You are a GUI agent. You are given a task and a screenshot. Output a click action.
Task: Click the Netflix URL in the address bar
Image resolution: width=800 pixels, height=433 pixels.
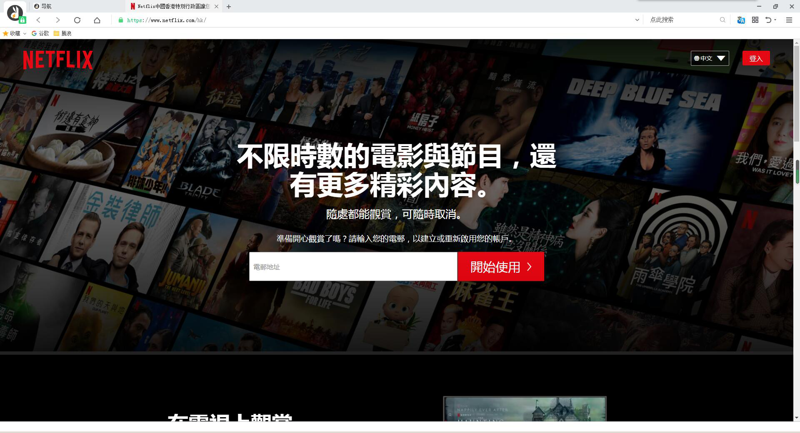pyautogui.click(x=166, y=20)
